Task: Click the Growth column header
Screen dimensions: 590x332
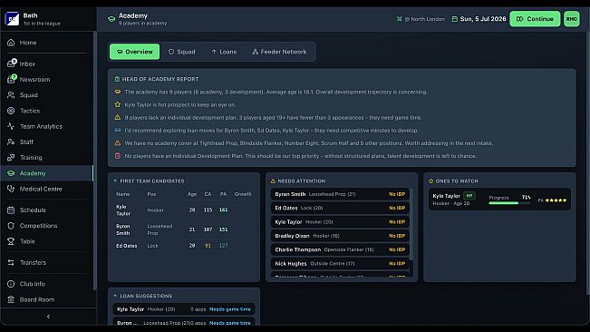Action: point(243,194)
